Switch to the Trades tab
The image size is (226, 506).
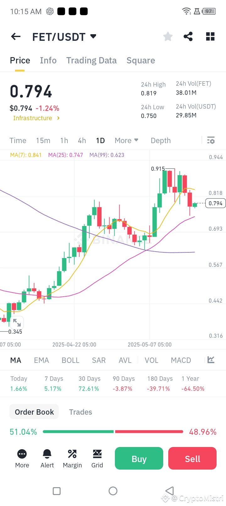[x=80, y=412]
